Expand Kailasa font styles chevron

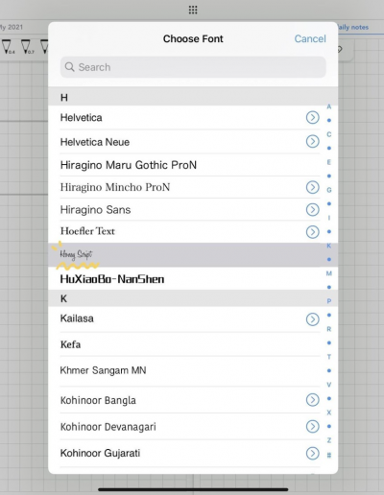click(312, 319)
